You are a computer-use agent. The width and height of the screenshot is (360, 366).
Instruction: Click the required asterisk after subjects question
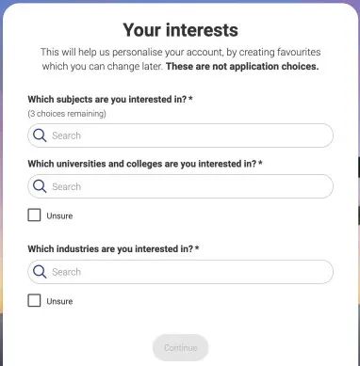190,99
